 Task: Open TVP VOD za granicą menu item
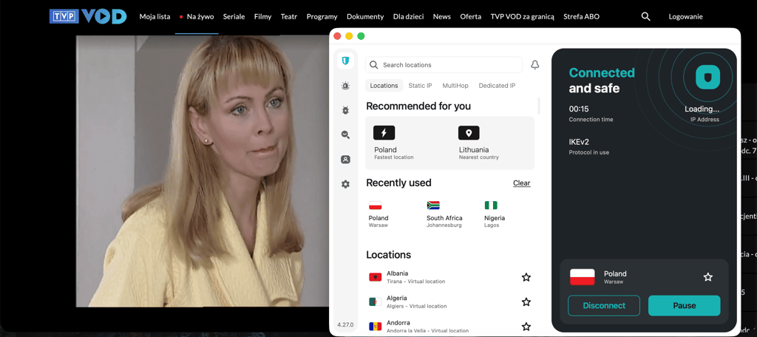(x=523, y=16)
